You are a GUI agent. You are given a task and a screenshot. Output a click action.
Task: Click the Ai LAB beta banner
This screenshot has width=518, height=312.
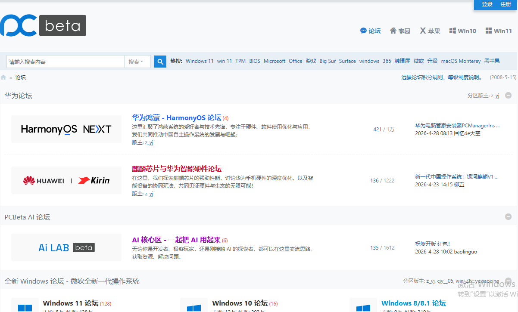click(x=66, y=247)
